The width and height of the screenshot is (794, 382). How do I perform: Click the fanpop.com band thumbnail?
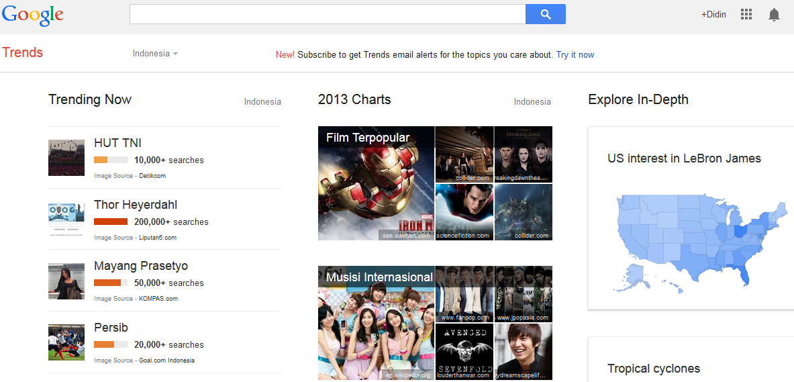coord(464,294)
